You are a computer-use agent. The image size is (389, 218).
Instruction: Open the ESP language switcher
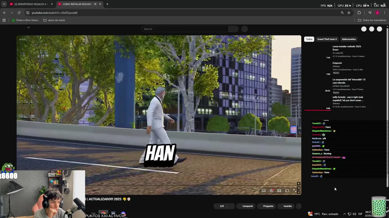(360, 214)
